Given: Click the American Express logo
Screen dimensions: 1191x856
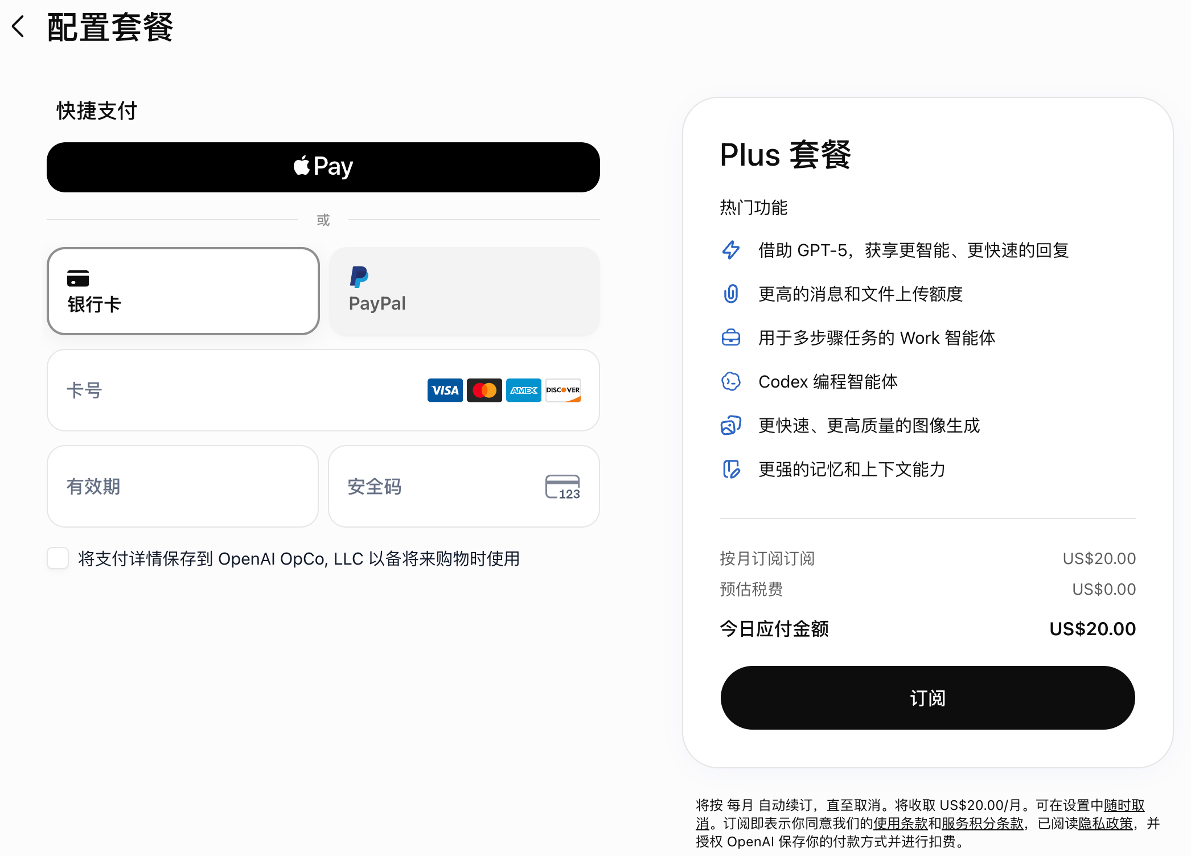Looking at the screenshot, I should pyautogui.click(x=524, y=390).
